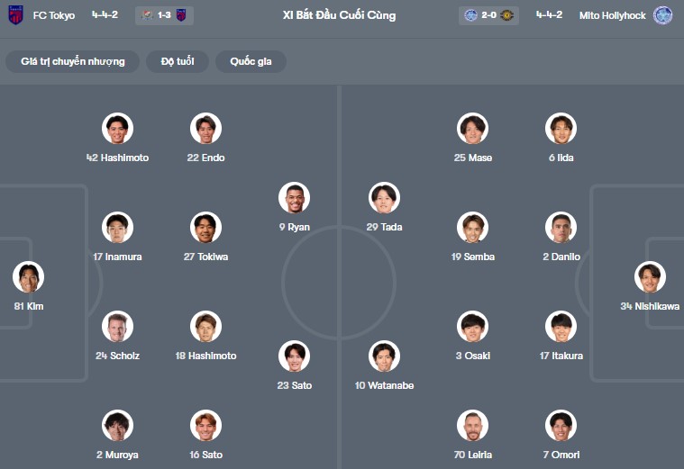The width and height of the screenshot is (684, 469).
Task: Select Scholz's player portrait
Action: point(117,327)
